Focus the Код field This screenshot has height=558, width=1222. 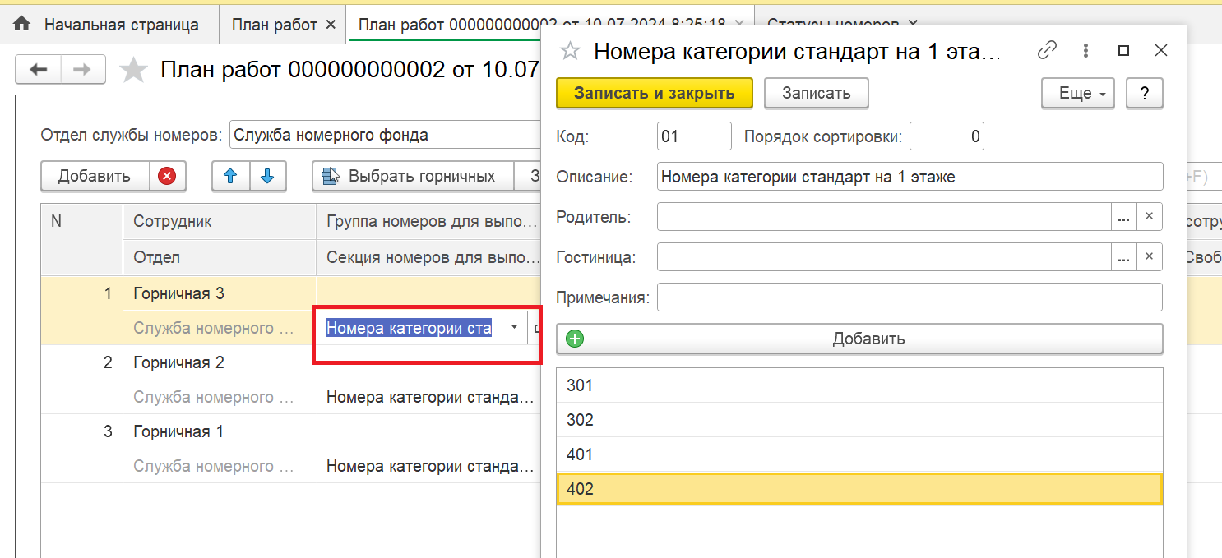tap(694, 136)
